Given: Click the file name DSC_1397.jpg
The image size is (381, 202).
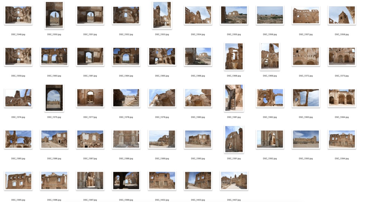Looking at the screenshot, I should coord(90,200).
